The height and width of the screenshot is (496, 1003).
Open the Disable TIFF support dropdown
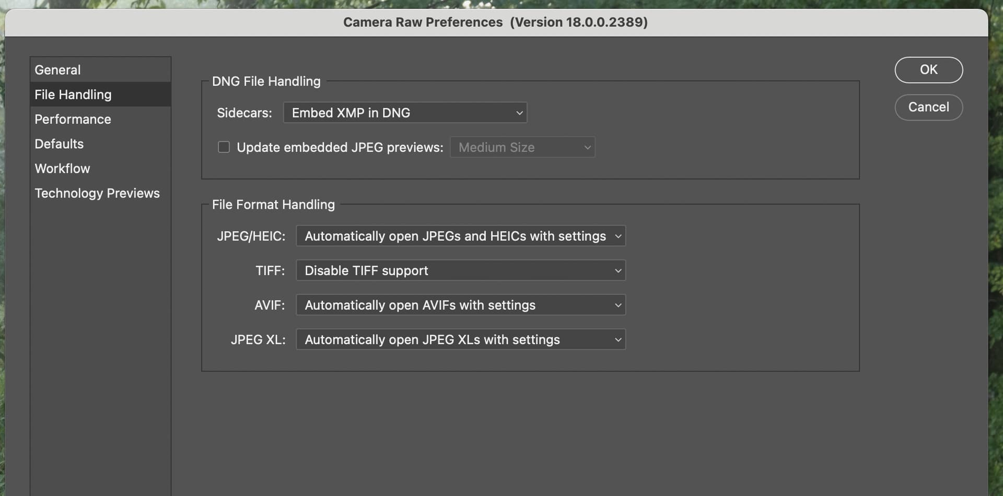(x=460, y=270)
